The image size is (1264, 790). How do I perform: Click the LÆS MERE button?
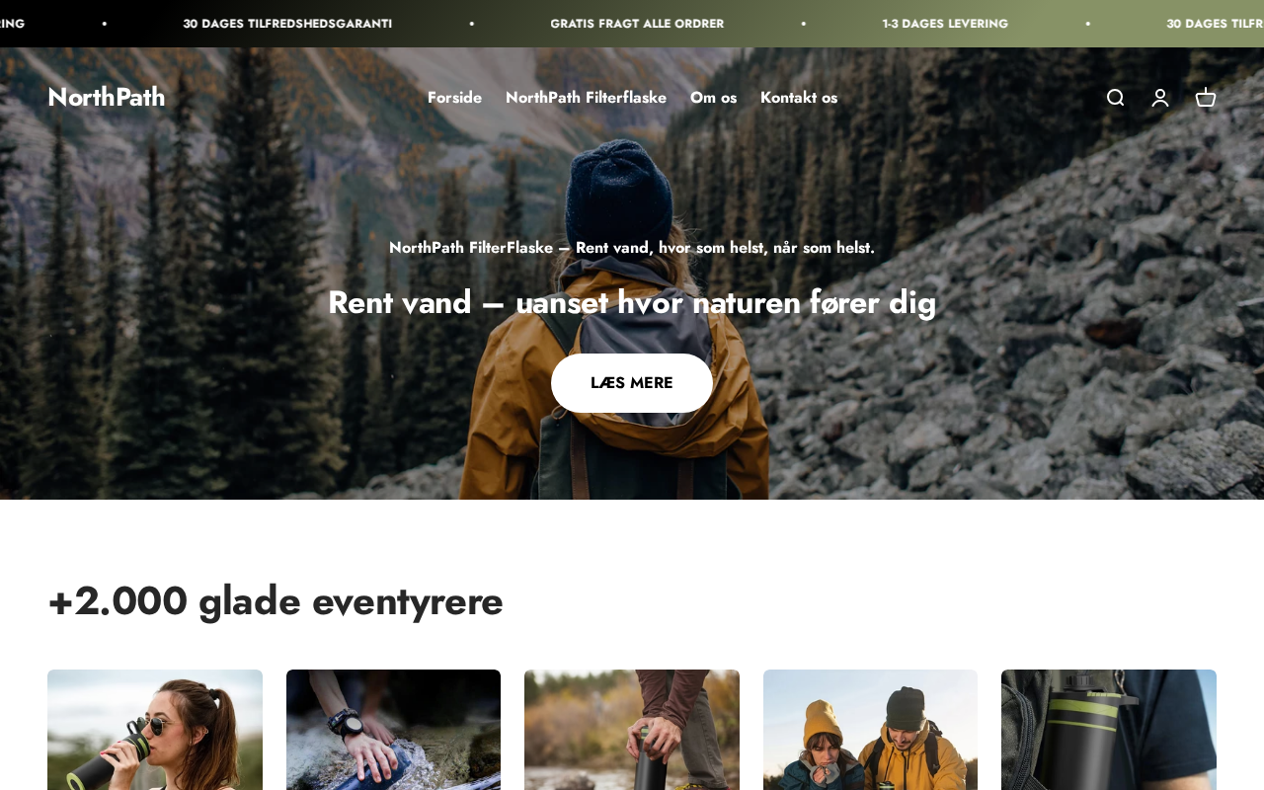point(632,383)
